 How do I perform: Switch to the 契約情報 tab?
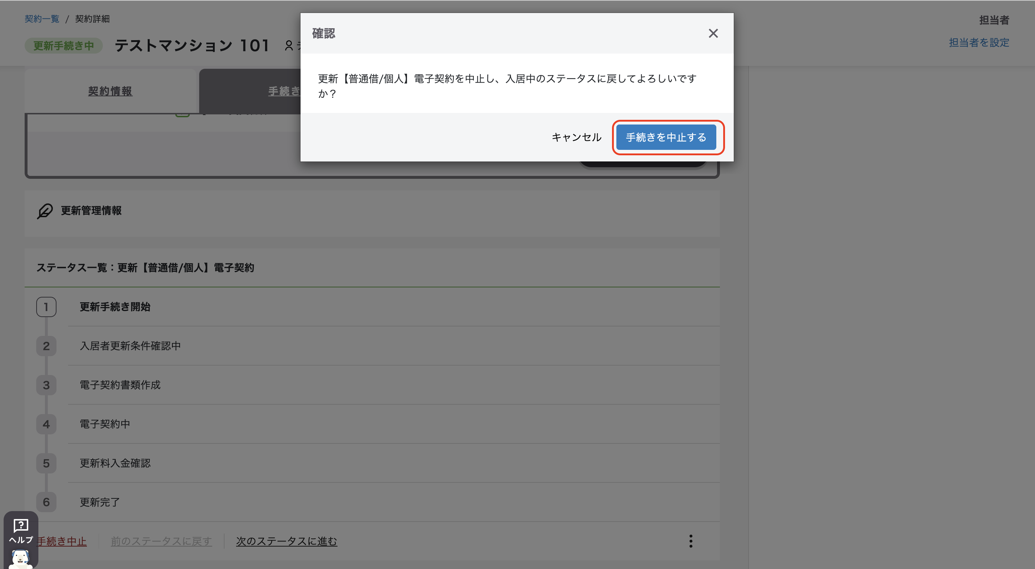coord(110,91)
